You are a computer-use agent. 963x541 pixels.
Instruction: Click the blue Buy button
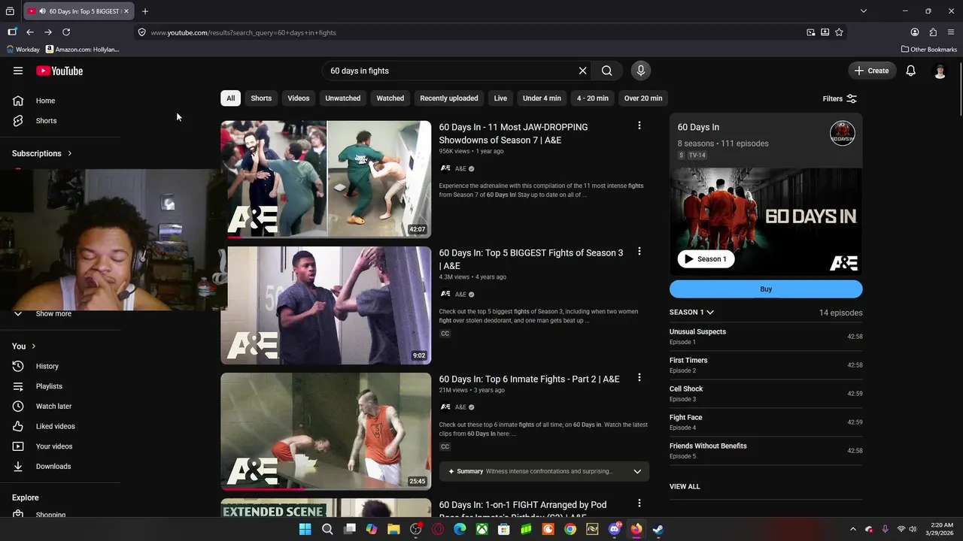[x=766, y=289]
